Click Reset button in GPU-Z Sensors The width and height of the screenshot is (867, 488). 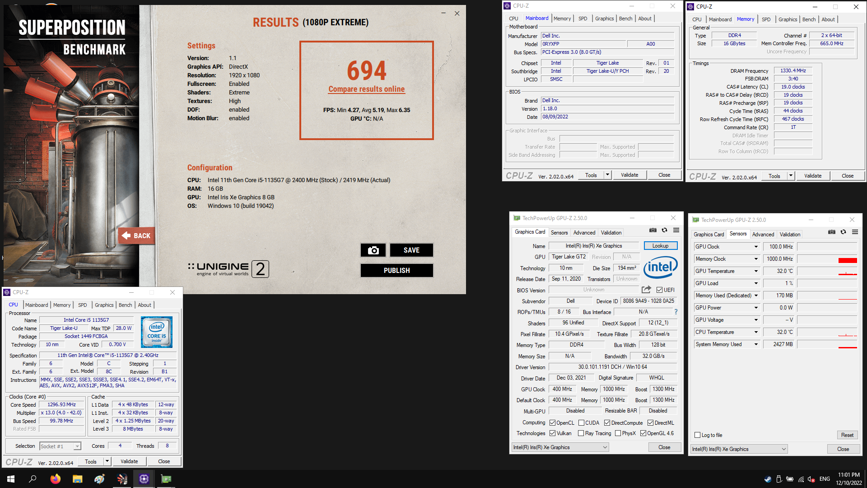[x=847, y=435]
